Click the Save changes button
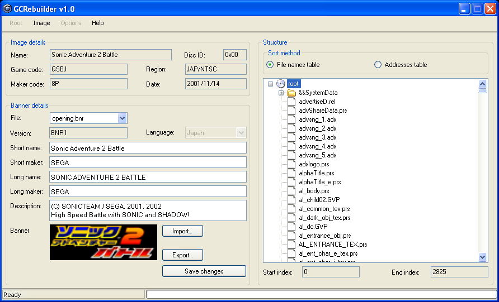This screenshot has width=499, height=302. pos(204,271)
